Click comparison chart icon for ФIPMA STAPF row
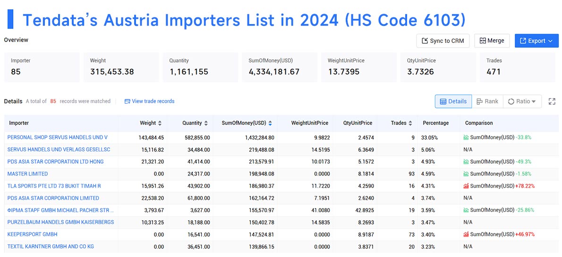 coord(466,210)
